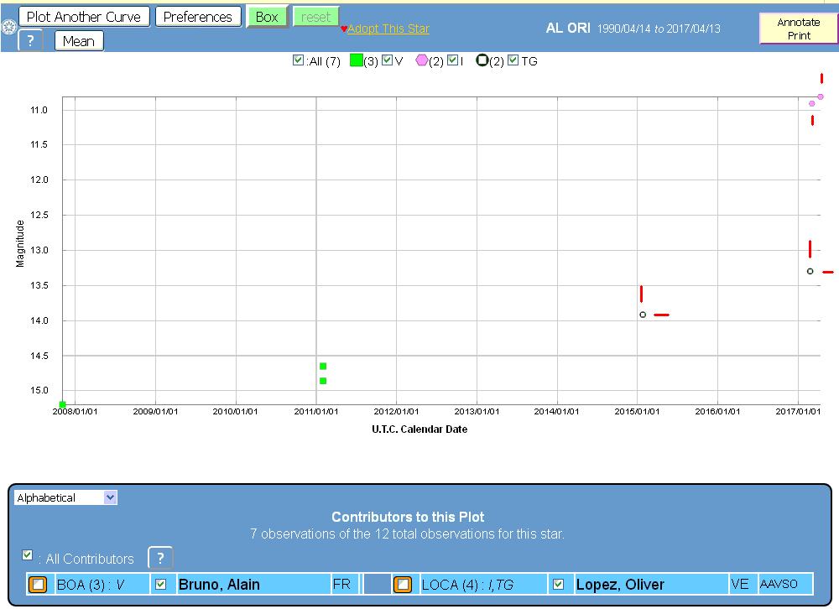Click the green V band color swatch
839x609 pixels.
pyautogui.click(x=357, y=61)
